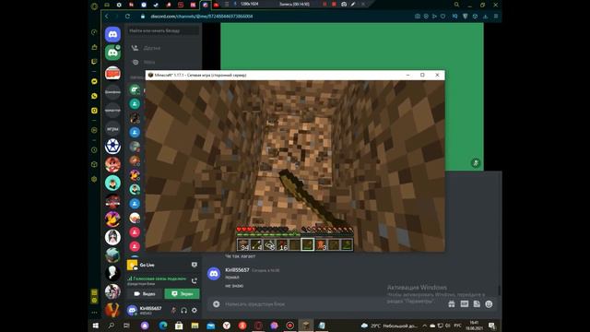Open Discord home direct messages button
Image resolution: width=590 pixels, height=332 pixels.
[112, 35]
